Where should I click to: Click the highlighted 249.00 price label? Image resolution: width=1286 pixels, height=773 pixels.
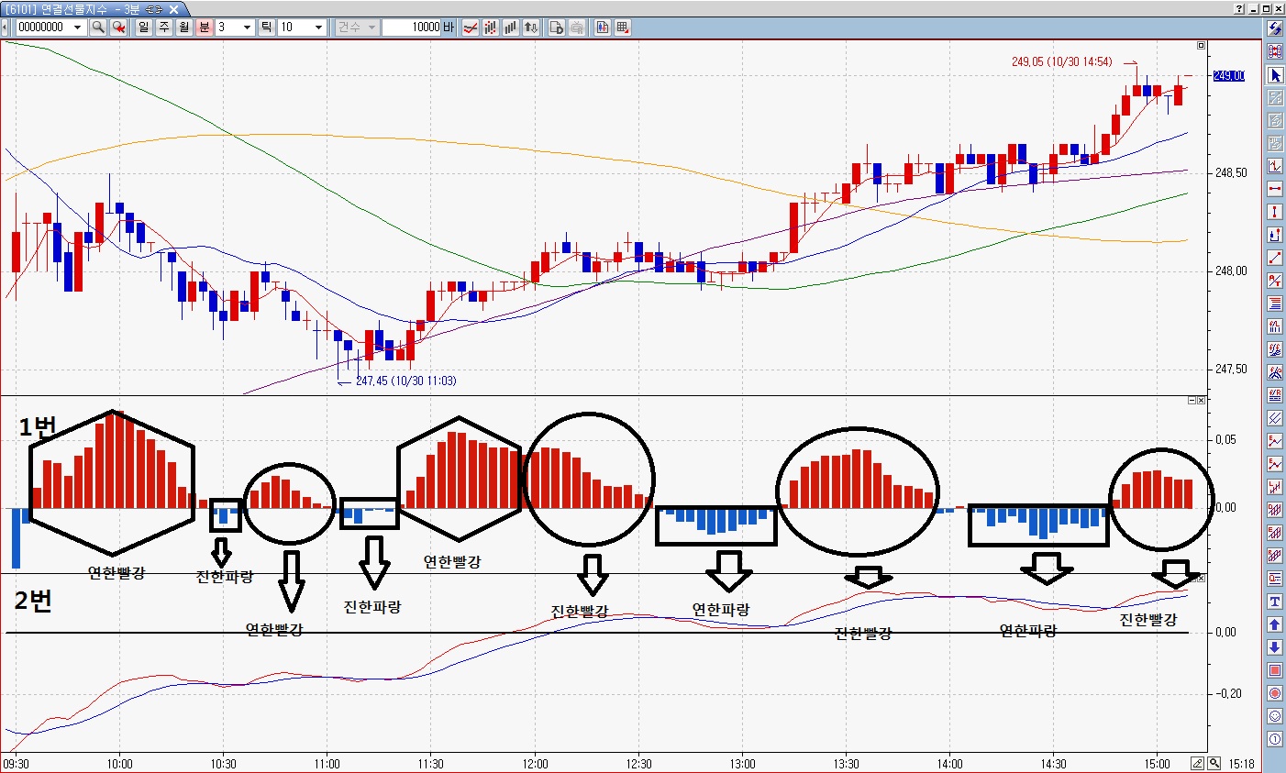pos(1229,75)
